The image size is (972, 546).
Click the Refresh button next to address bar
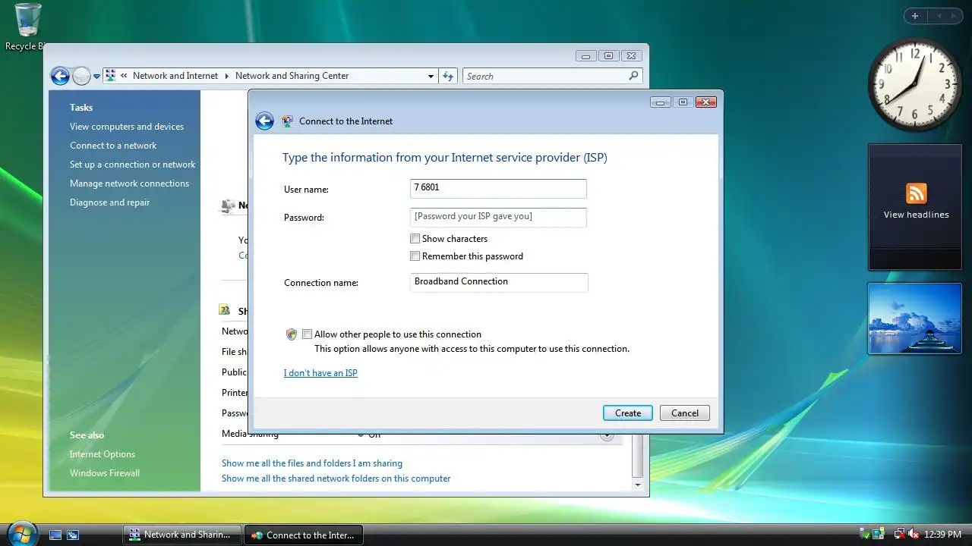click(x=448, y=77)
